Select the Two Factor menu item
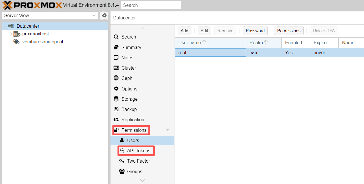 142,161
